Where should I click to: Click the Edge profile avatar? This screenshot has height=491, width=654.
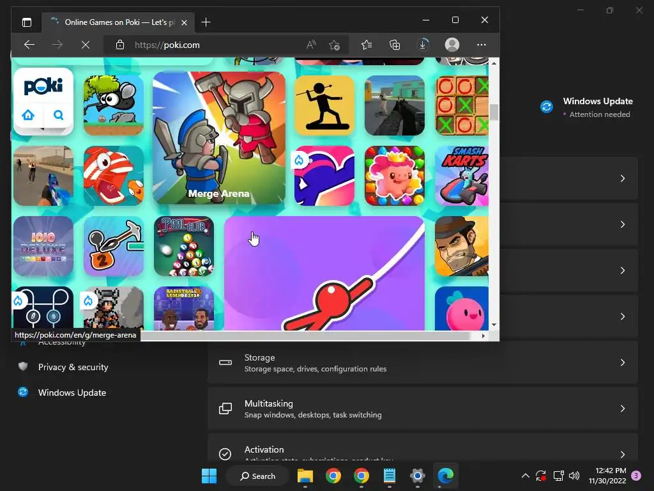(452, 45)
